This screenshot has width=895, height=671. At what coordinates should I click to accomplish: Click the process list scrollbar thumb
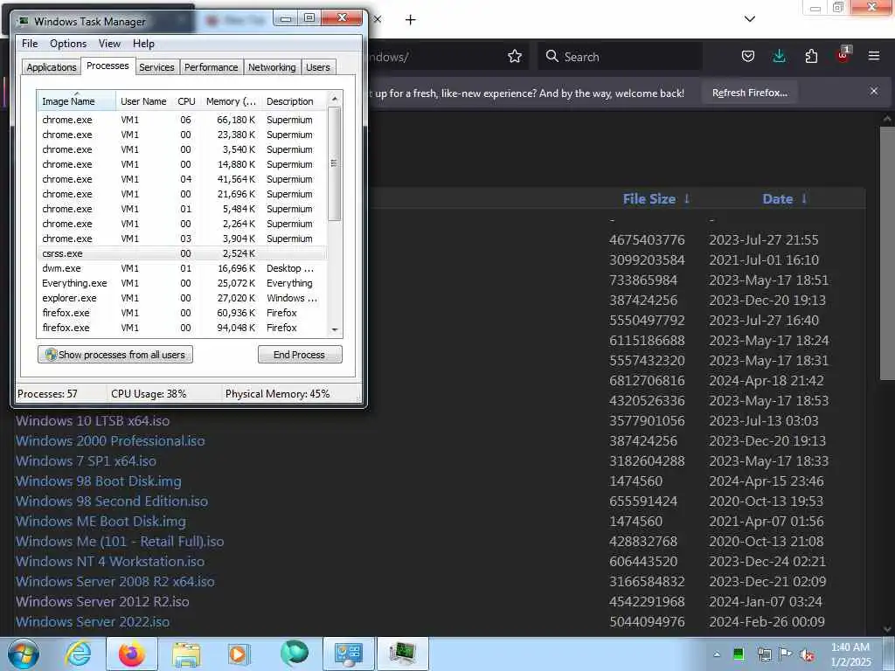point(335,163)
